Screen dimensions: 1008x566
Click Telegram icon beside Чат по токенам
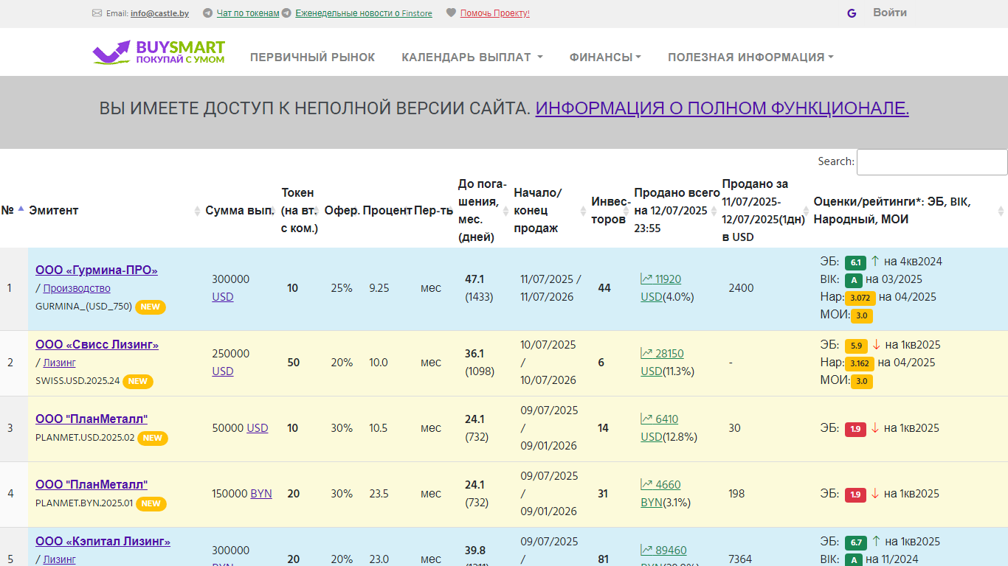[x=207, y=13]
